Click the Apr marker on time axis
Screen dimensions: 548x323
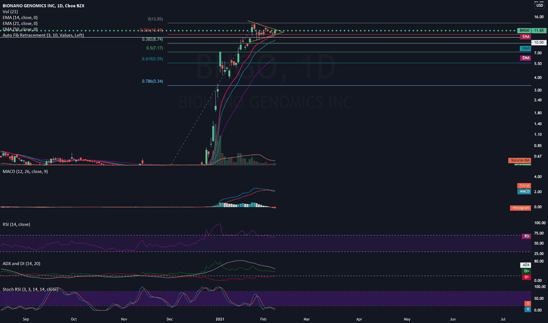click(x=359, y=319)
